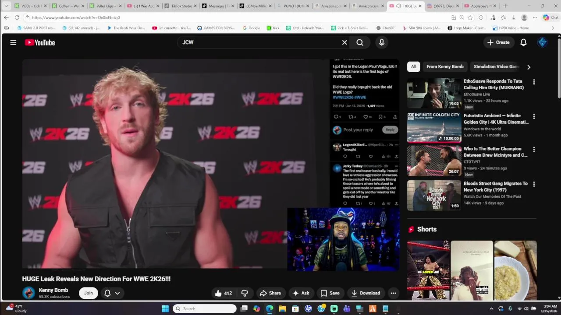
Task: Open the EthoSuave Responds To Tata video thumbnail
Action: coord(434,93)
